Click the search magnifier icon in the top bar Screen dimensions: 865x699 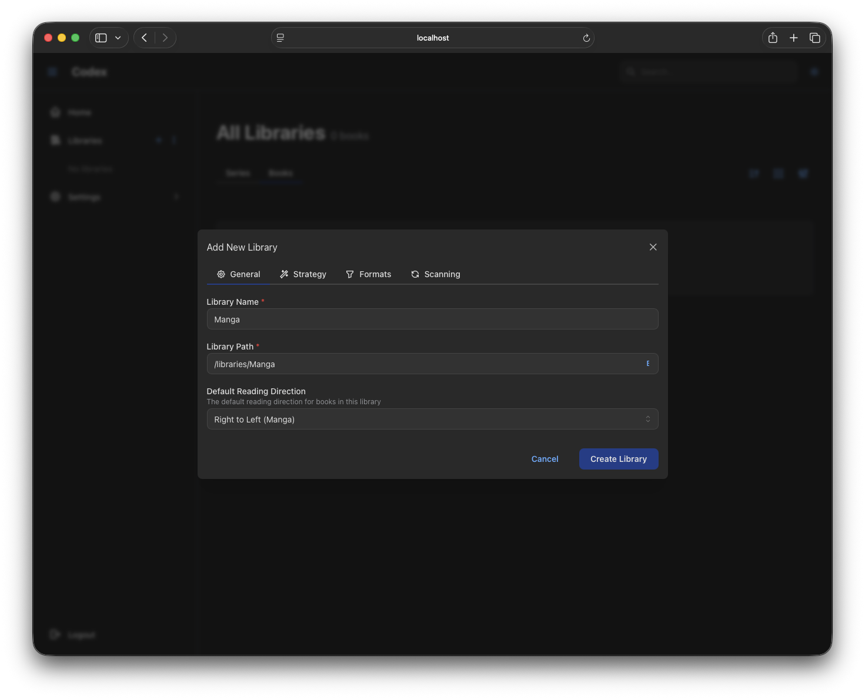click(630, 71)
